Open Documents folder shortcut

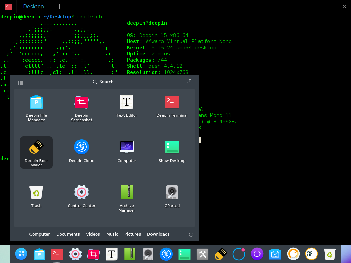(x=68, y=234)
